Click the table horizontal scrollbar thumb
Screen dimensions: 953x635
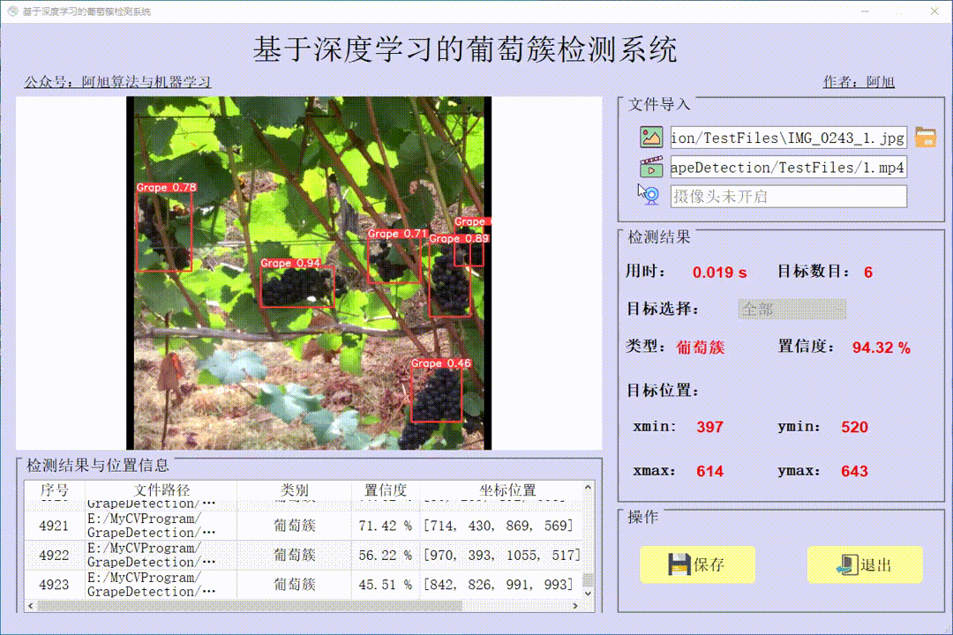point(250,606)
